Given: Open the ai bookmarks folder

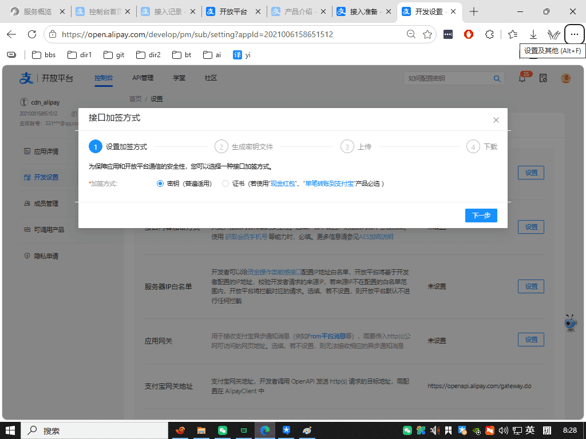Looking at the screenshot, I should (212, 55).
